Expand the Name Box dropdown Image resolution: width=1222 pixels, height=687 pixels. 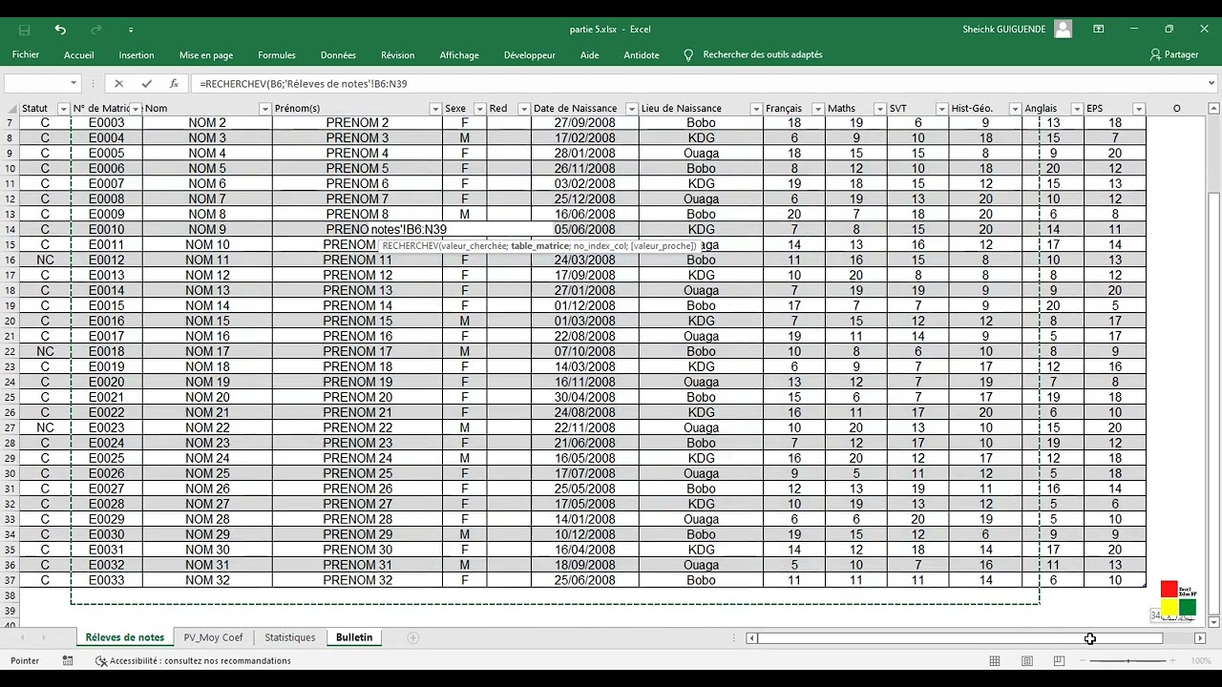coord(74,84)
